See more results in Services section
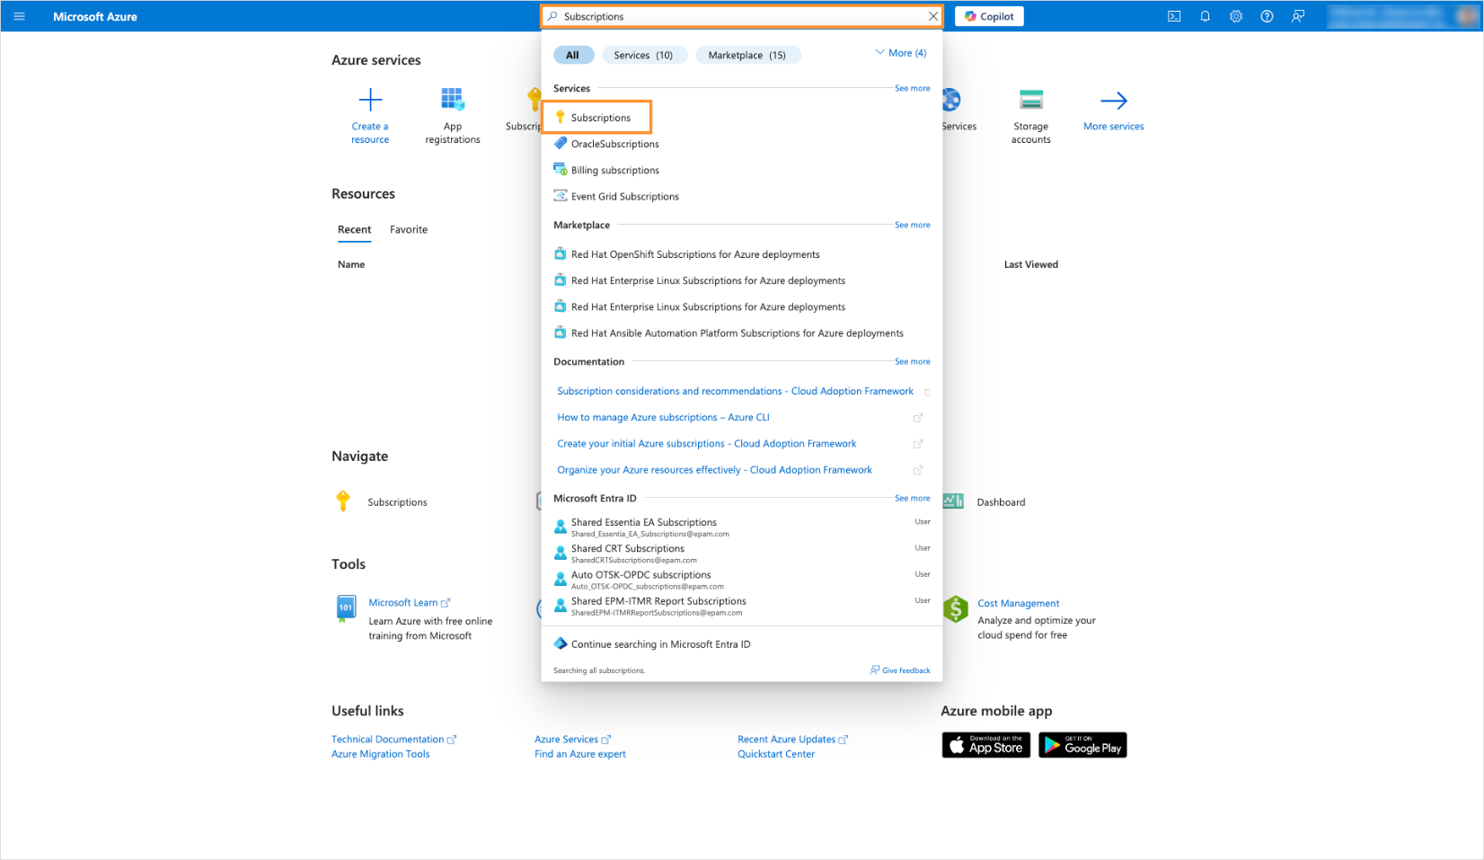This screenshot has width=1484, height=860. point(912,88)
